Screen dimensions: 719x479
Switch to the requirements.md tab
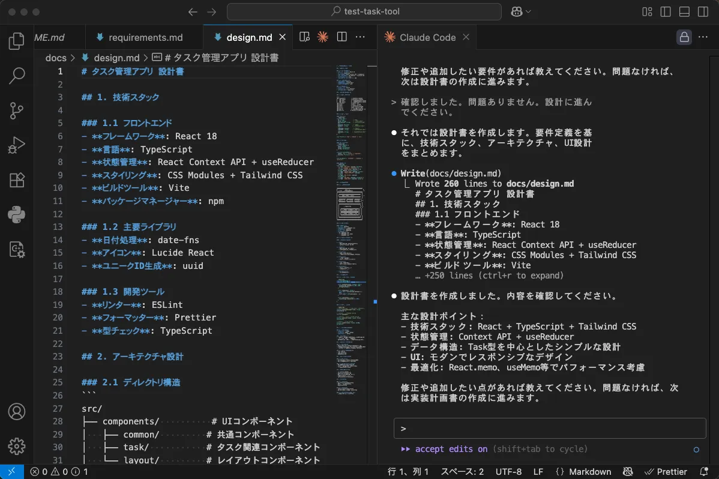145,37
